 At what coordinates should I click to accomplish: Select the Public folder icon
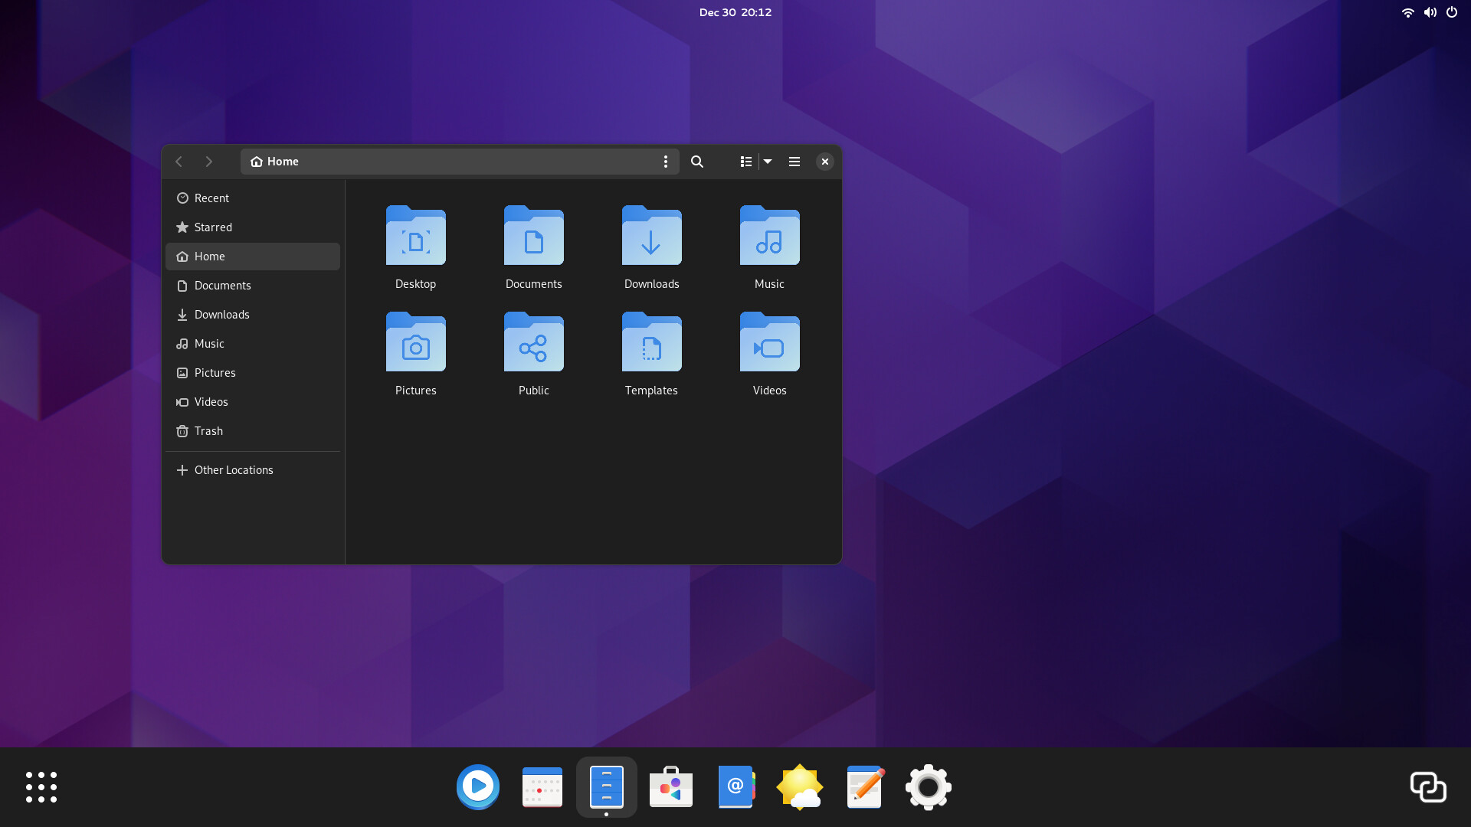(x=533, y=344)
